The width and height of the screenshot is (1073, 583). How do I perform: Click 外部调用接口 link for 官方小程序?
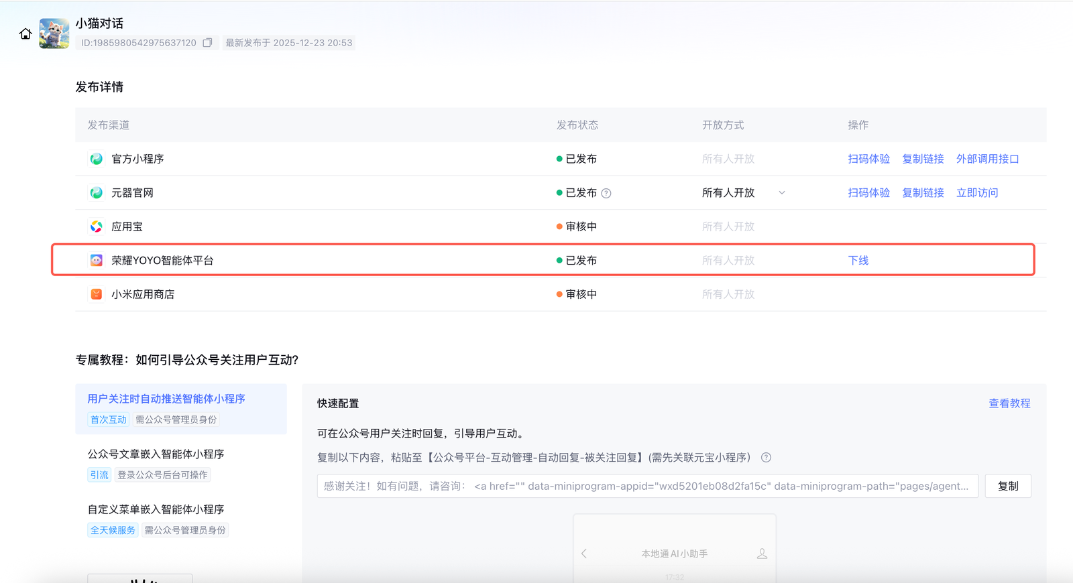(x=987, y=159)
